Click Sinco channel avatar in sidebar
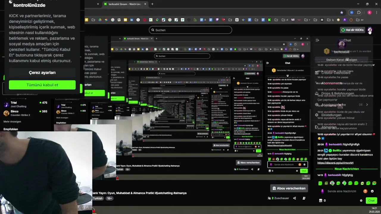Viewport: 381px width, 214px height. coord(6,113)
